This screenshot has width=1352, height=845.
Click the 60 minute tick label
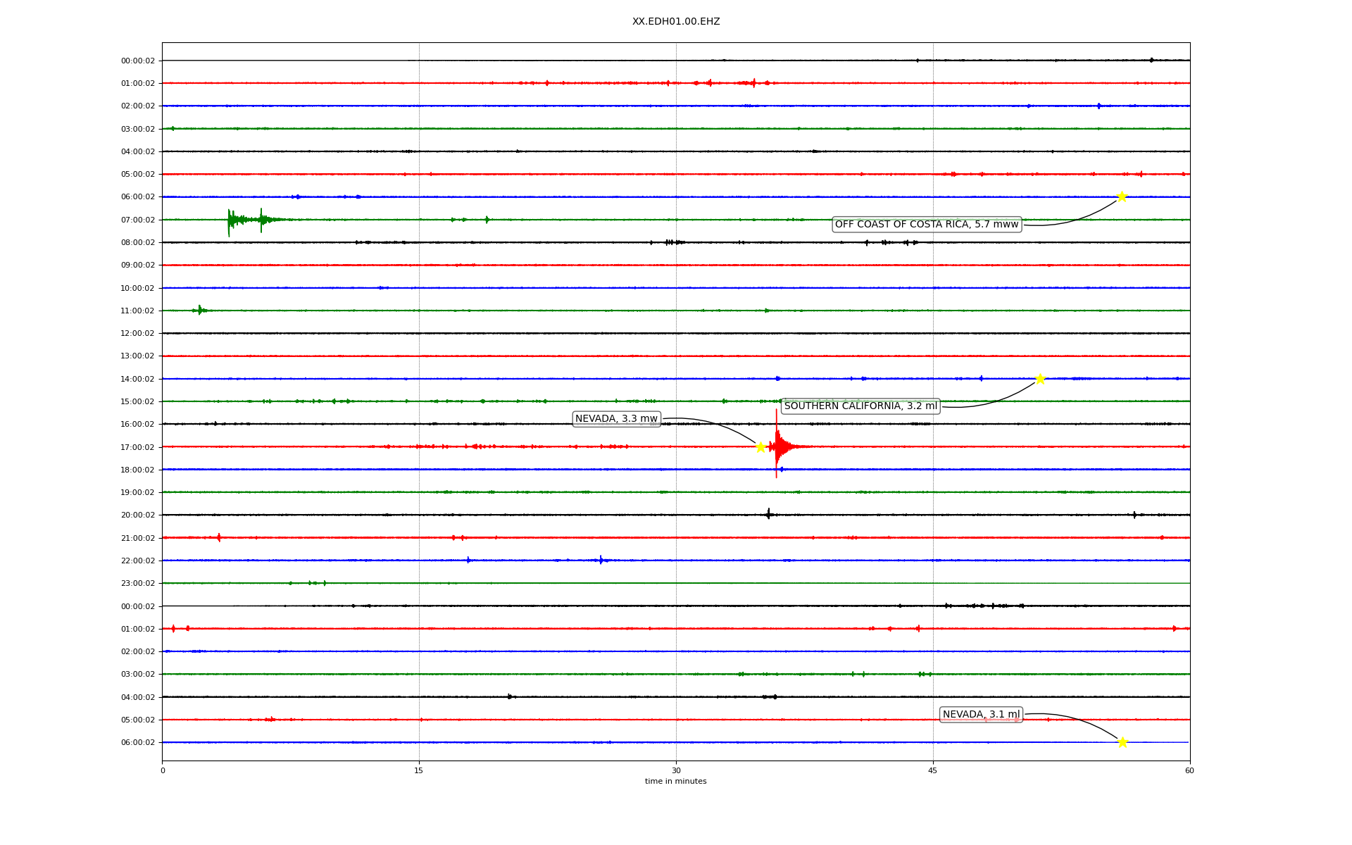(1189, 770)
